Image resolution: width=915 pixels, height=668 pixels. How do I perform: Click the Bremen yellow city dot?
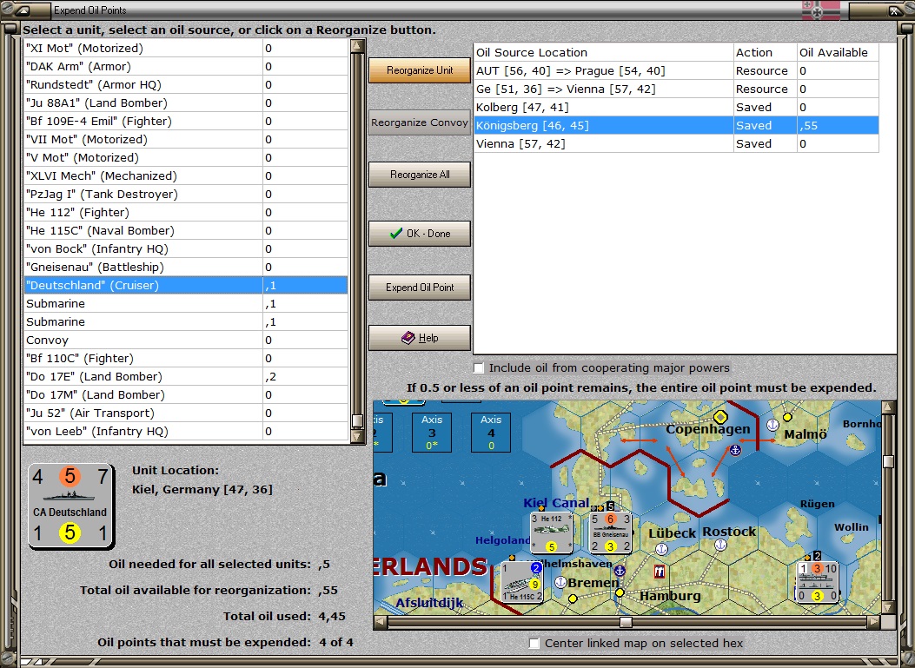573,599
